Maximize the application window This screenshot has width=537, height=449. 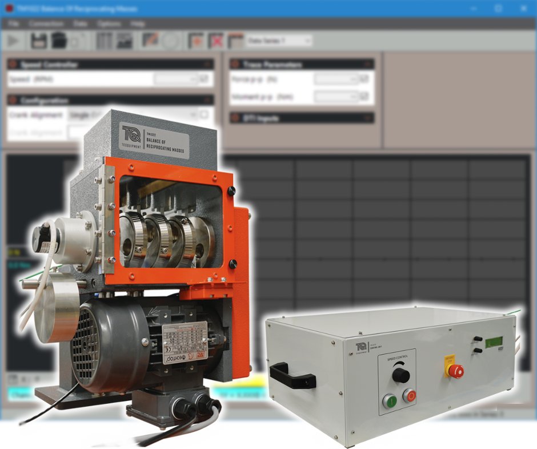[499, 9]
